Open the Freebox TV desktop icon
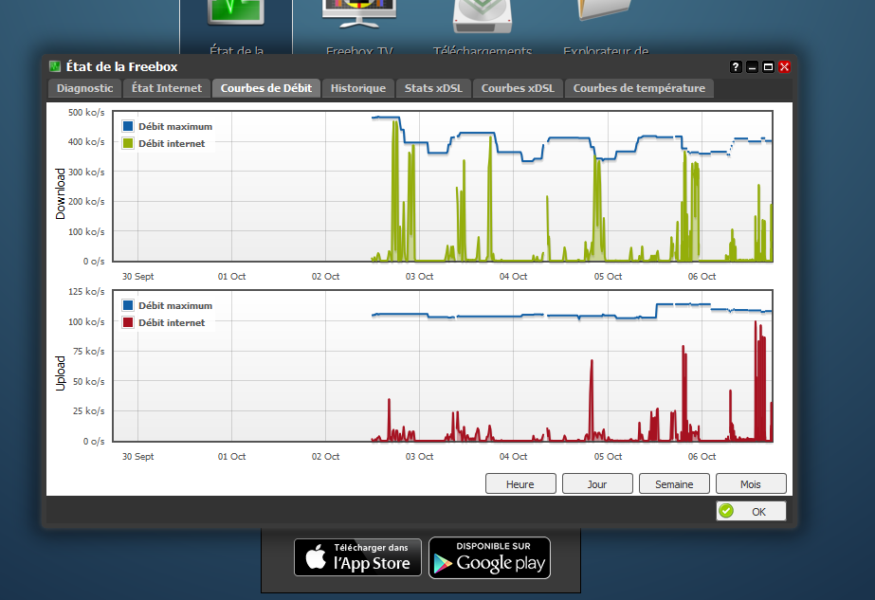The height and width of the screenshot is (600, 875). coord(359,27)
